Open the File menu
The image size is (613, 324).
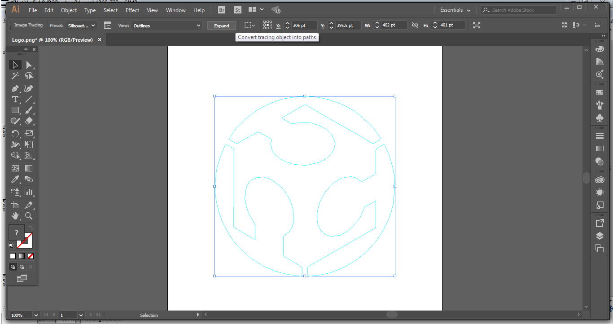click(x=33, y=10)
